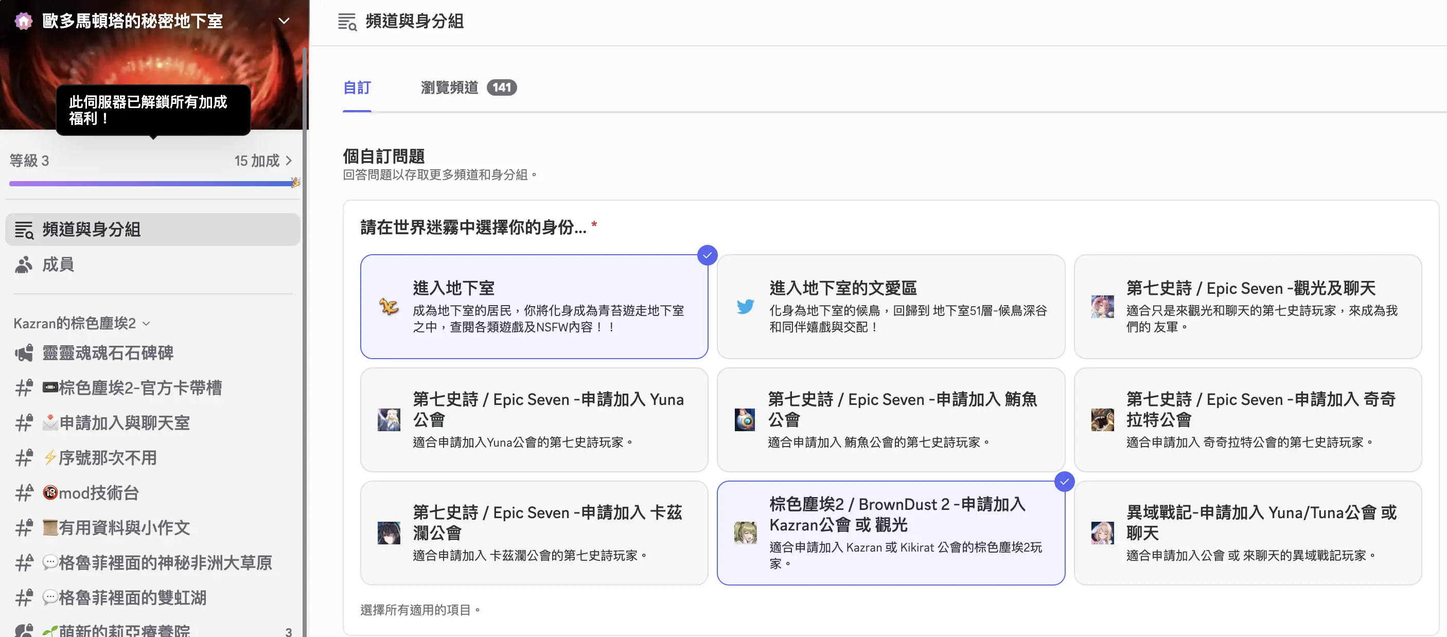
Task: Deselect BrownDust 2 Kazran公會 option
Action: pos(890,533)
